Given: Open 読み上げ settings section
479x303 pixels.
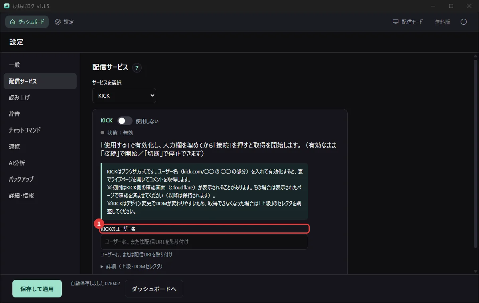Looking at the screenshot, I should pos(40,97).
